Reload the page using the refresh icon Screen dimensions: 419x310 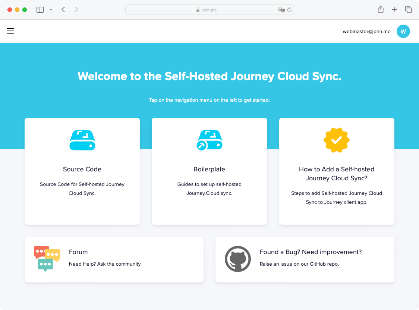[x=290, y=10]
